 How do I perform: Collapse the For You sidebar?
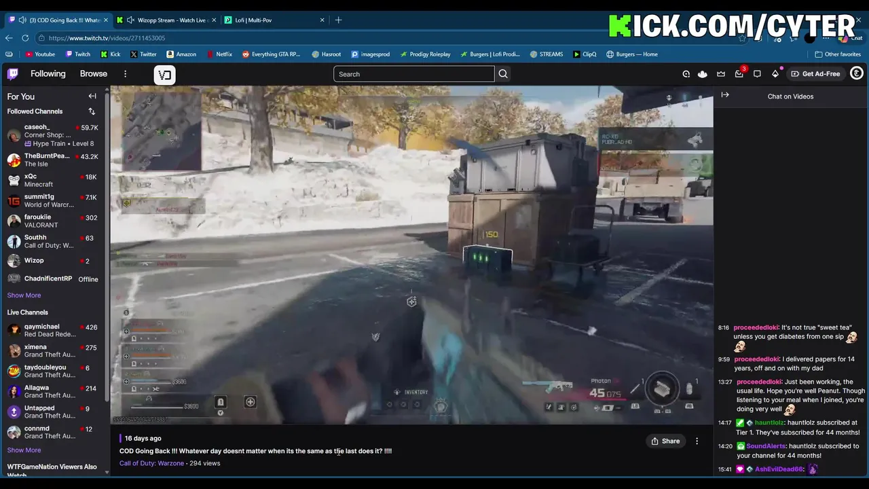[x=92, y=96]
